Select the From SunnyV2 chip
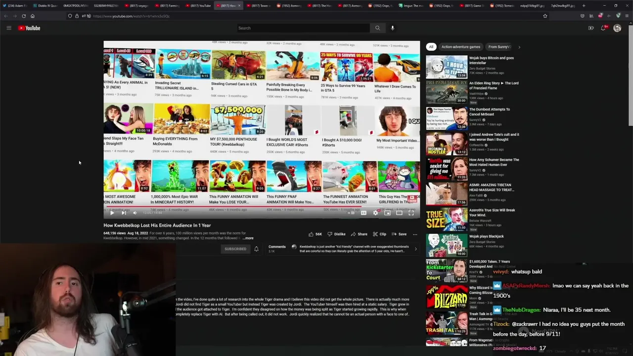633x356 pixels. pyautogui.click(x=499, y=47)
